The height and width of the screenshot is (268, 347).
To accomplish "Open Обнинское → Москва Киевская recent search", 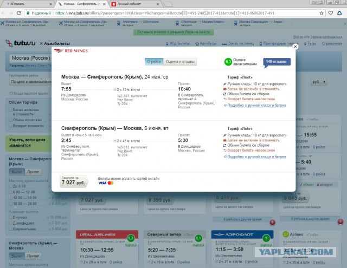I will 200,23.
